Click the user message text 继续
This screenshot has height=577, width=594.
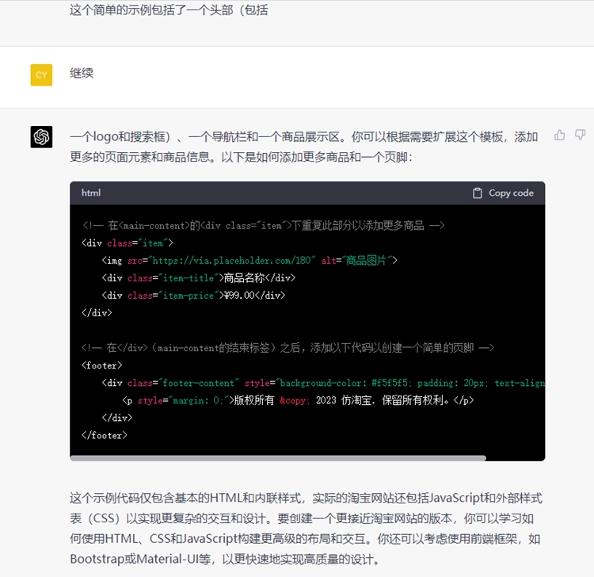tap(82, 73)
